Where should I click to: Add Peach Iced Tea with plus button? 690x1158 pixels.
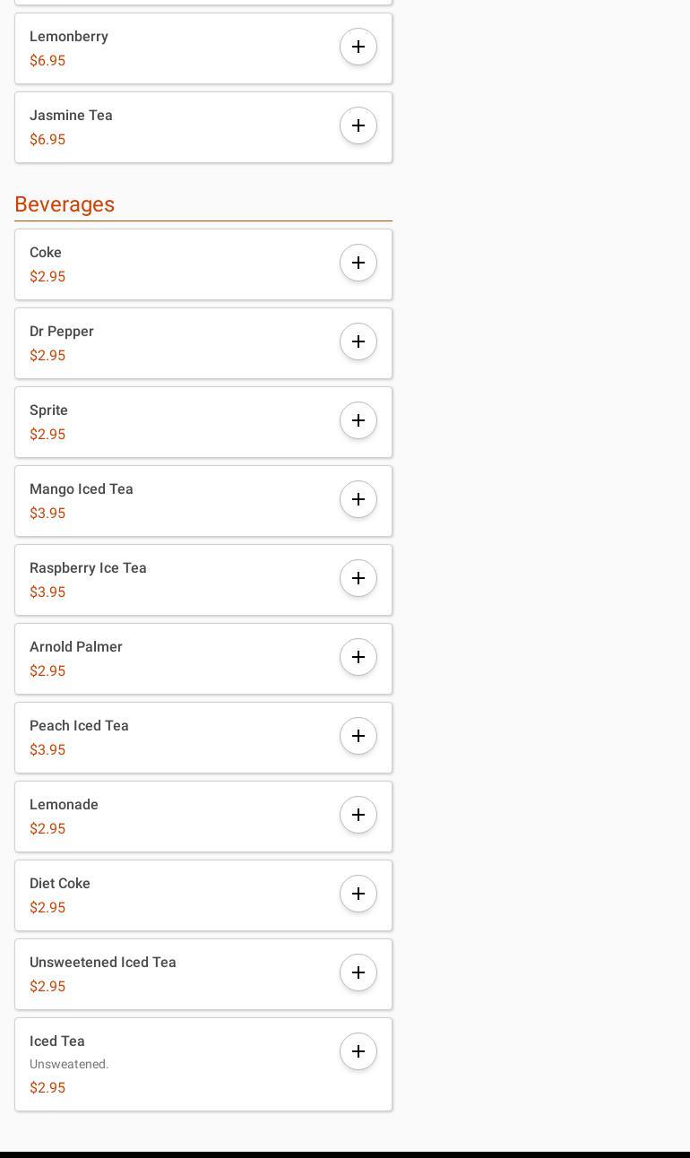point(358,736)
